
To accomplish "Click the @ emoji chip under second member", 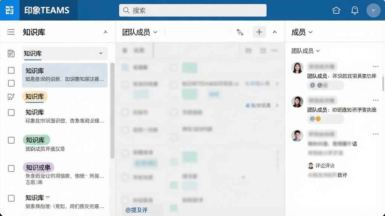I will 325,119.
